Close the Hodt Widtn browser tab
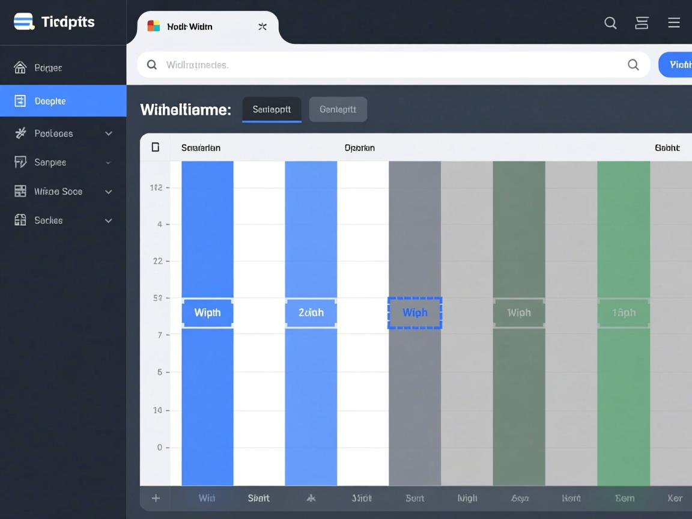Image resolution: width=692 pixels, height=519 pixels. click(263, 26)
